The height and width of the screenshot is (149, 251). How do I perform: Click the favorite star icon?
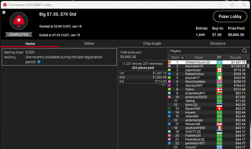[x=4, y=12]
